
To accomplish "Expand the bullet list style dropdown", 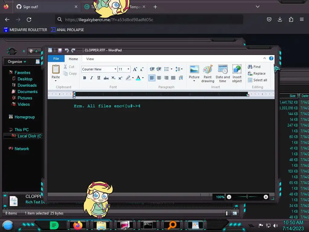I will tap(171, 69).
